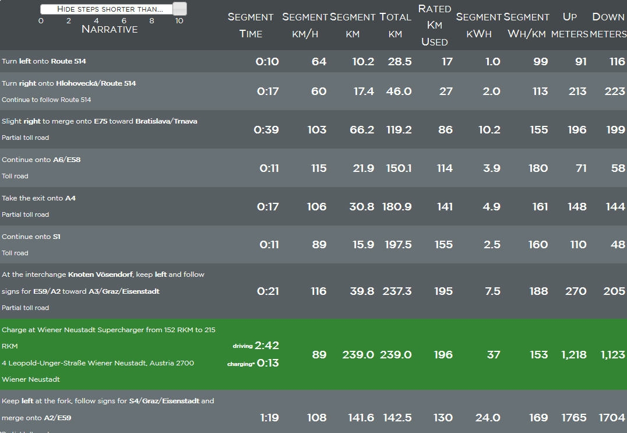The height and width of the screenshot is (433, 627).
Task: Select the 'Take the exit onto A4' step
Action: [38, 198]
